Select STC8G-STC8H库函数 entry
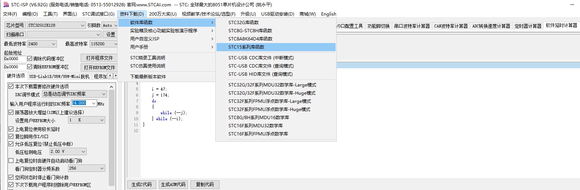Screen dimensions: 580x190 pyautogui.click(x=276, y=31)
